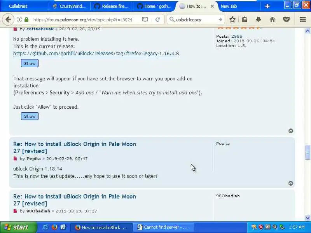The image size is (311, 233).
Task: Go to the home page icon
Action: click(273, 19)
